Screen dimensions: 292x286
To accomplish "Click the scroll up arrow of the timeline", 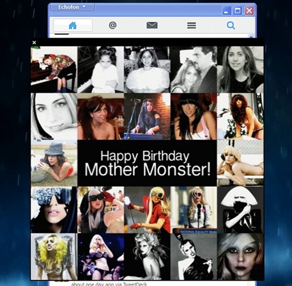I will 251,36.
